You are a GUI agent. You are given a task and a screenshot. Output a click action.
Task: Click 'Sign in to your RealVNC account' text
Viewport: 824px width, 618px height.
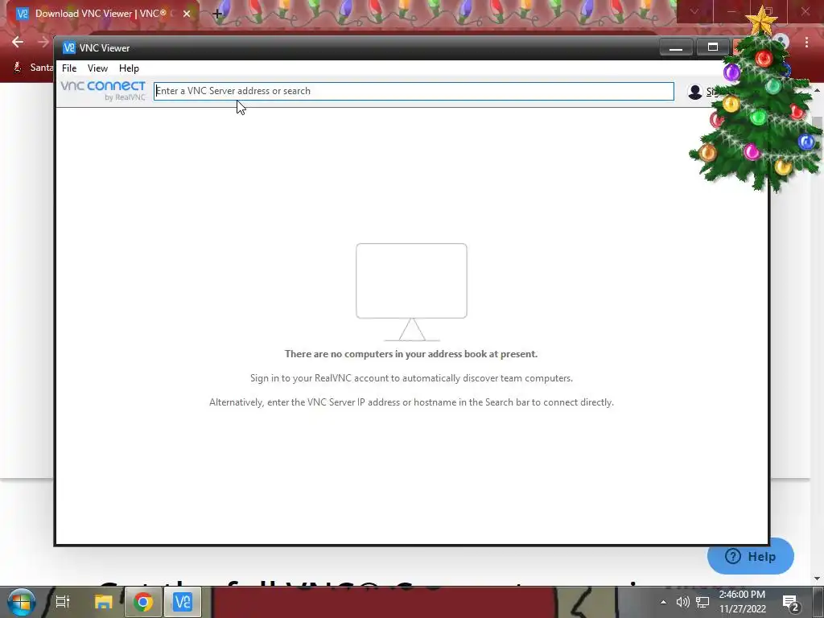(411, 378)
